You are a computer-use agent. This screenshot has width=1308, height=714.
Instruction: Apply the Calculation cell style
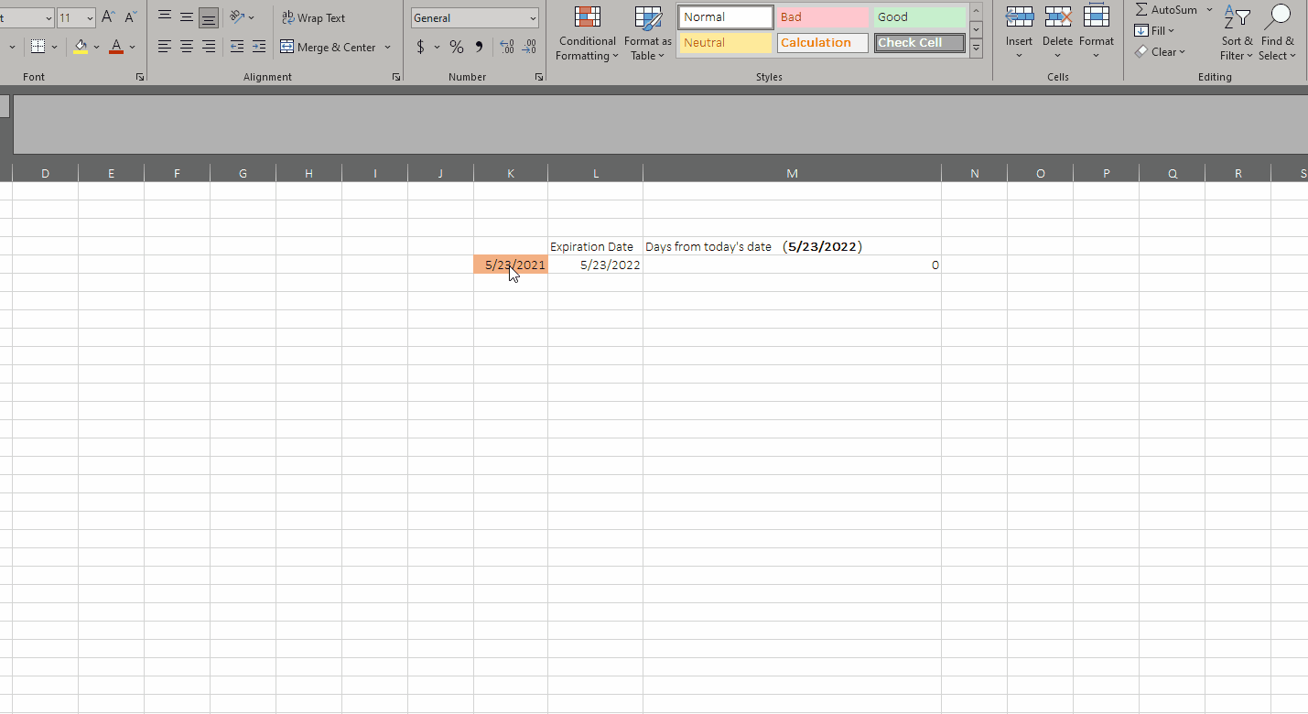823,43
